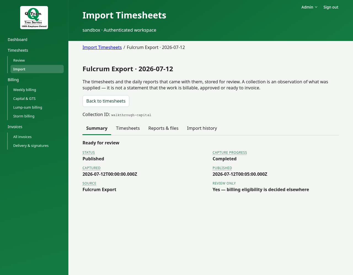Click Back to timesheets button
Viewport: 353px width, 275px height.
[x=106, y=101]
